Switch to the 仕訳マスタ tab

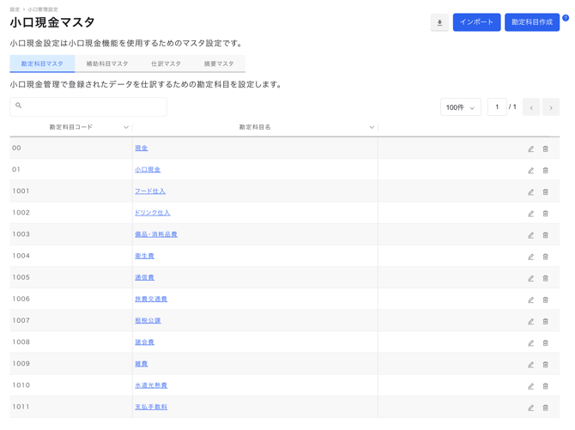click(166, 64)
